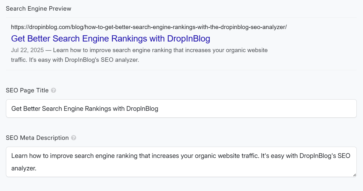Screen dimensions: 363x191
Task: Focus the SEO Page Title input field
Action: coord(181,108)
